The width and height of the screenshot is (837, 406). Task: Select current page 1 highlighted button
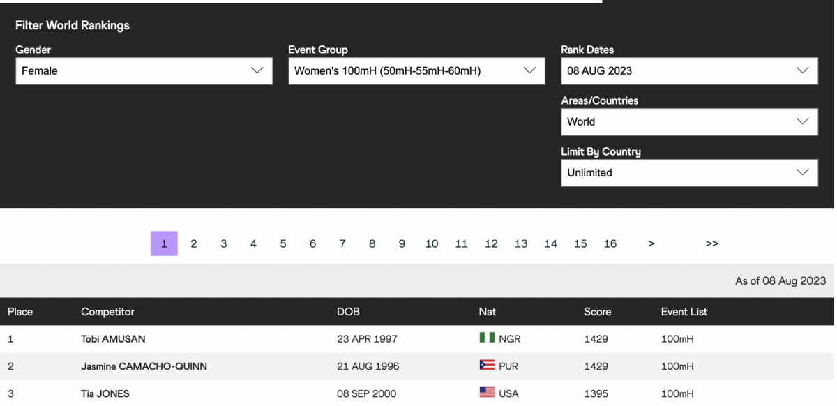164,243
